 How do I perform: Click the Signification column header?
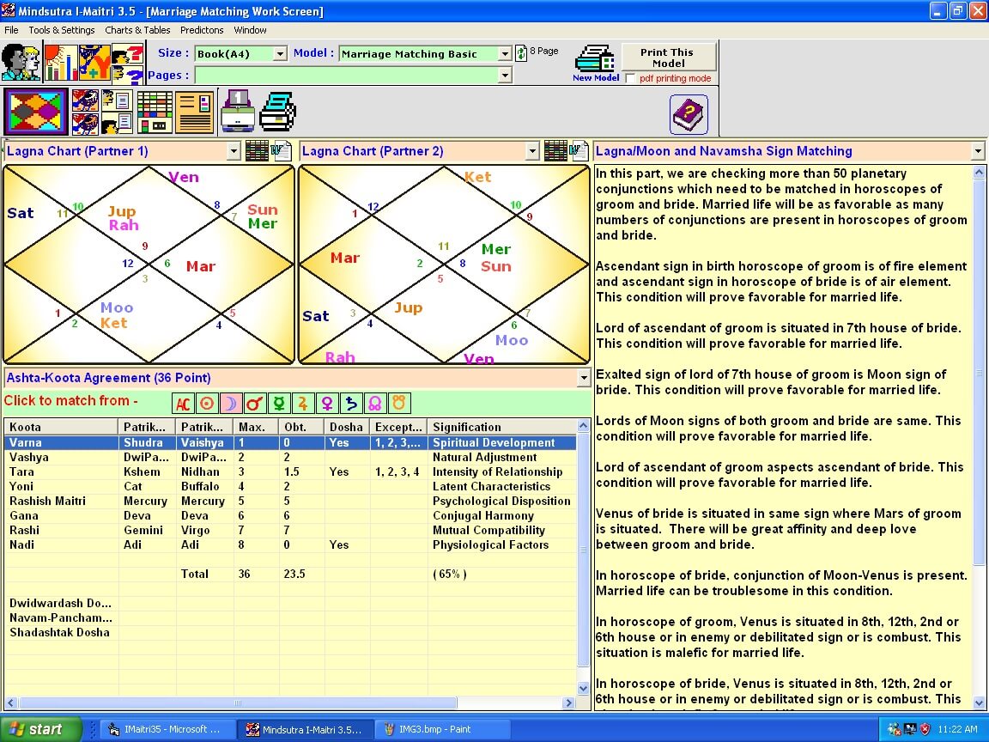click(501, 427)
